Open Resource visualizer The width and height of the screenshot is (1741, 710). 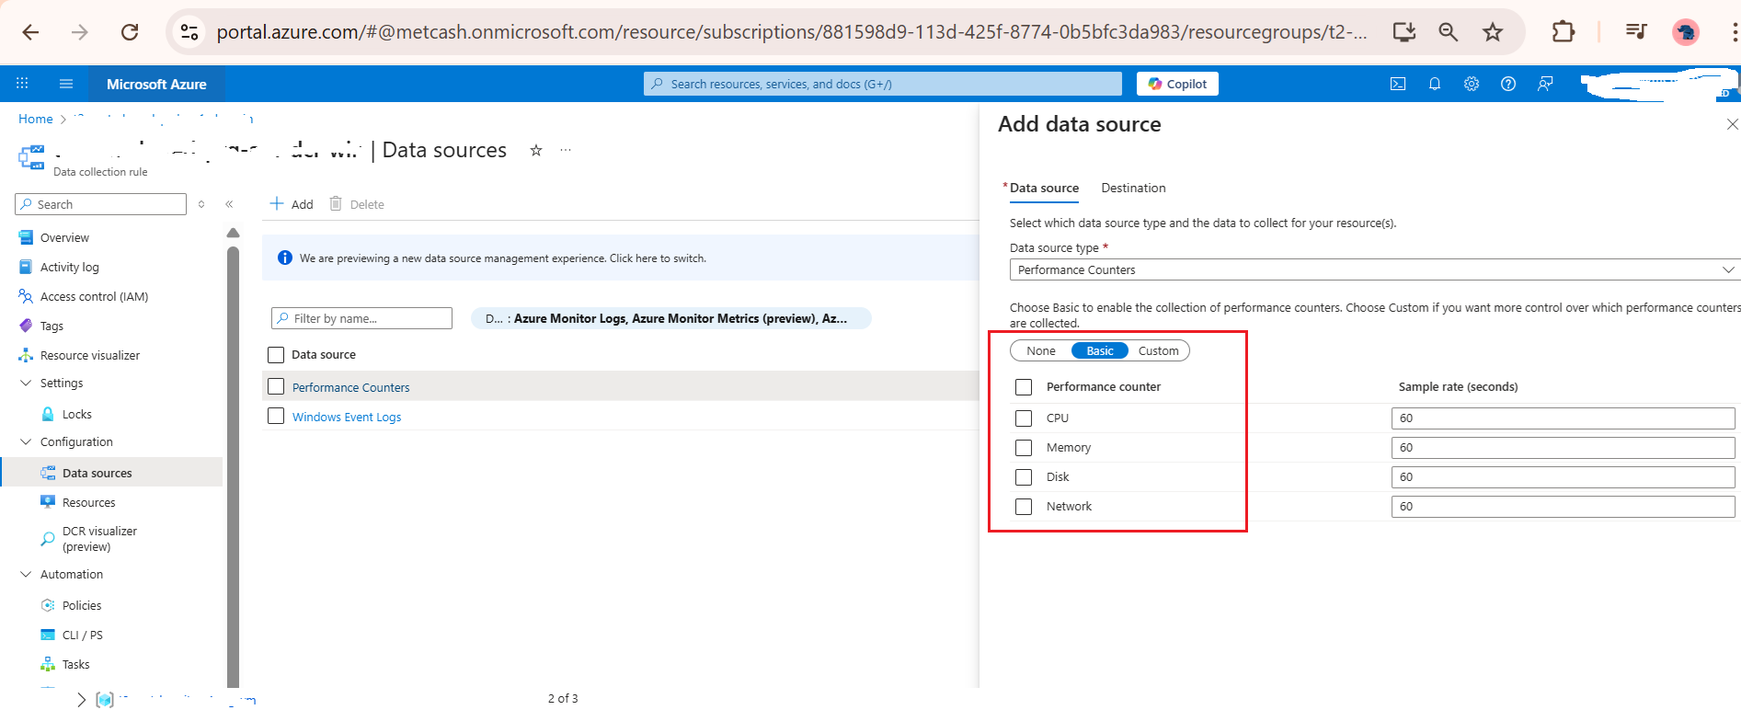click(x=90, y=355)
